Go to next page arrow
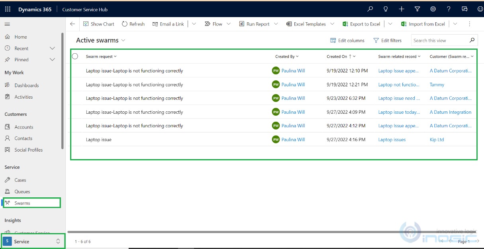Viewport: 484px width, 249px height. coord(477,241)
